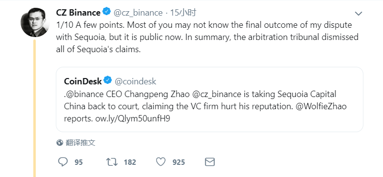Click the globe icon beside translate tweet
This screenshot has width=383, height=177.
60,143
